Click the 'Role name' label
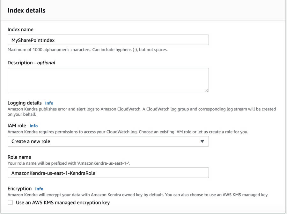The width and height of the screenshot is (287, 214). [19, 157]
